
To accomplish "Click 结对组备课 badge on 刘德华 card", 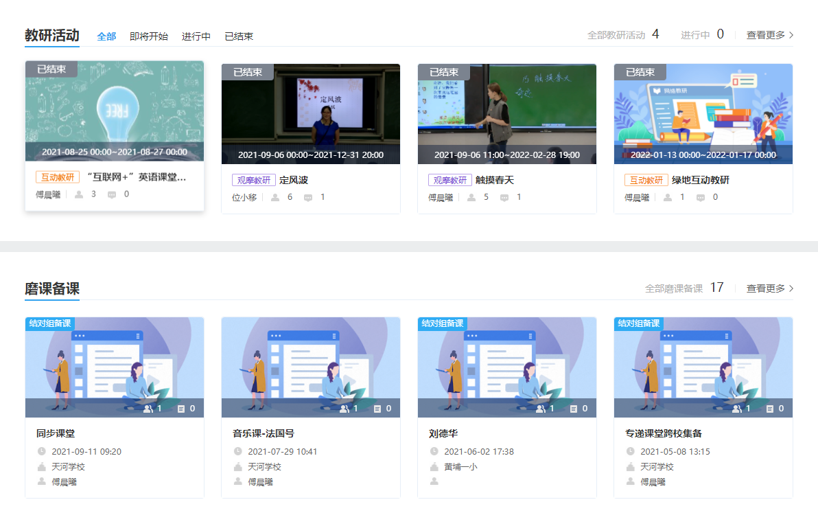I will (443, 323).
